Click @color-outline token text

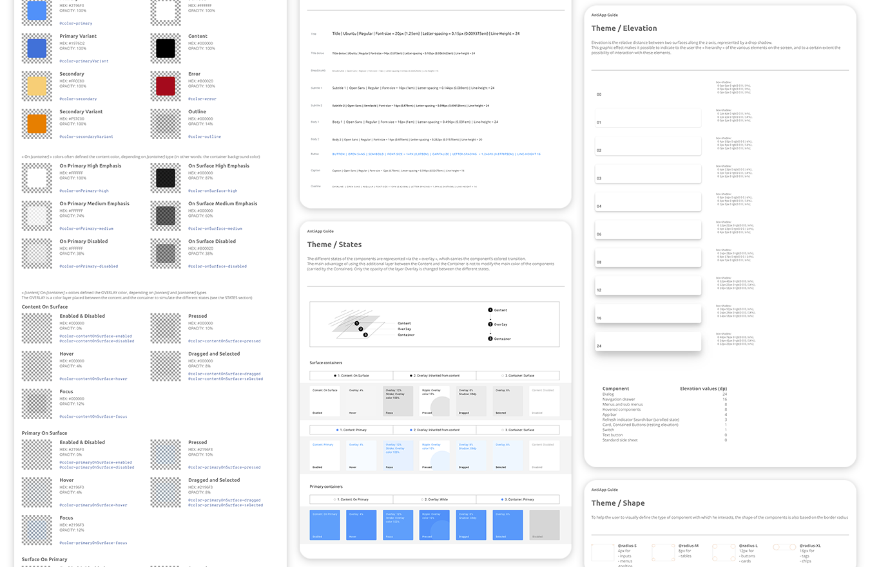click(x=204, y=136)
